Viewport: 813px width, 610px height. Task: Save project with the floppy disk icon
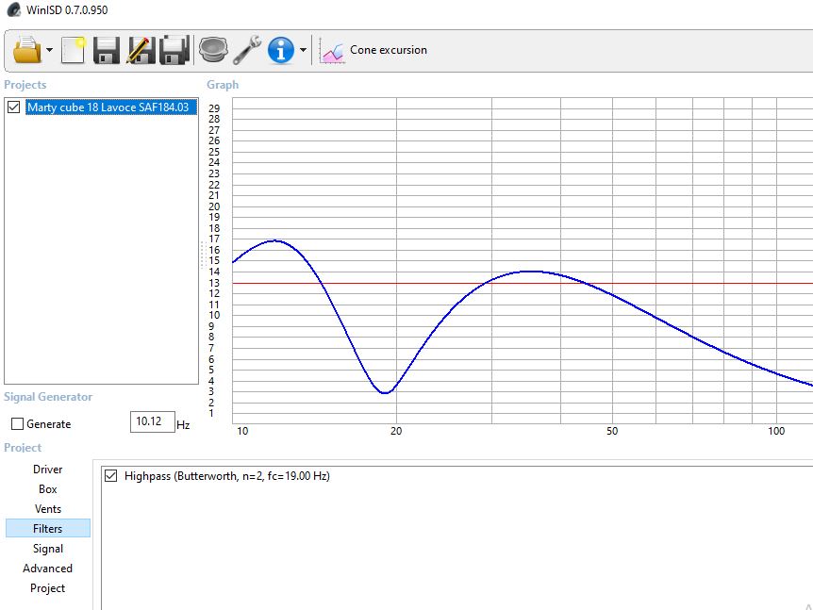click(107, 50)
